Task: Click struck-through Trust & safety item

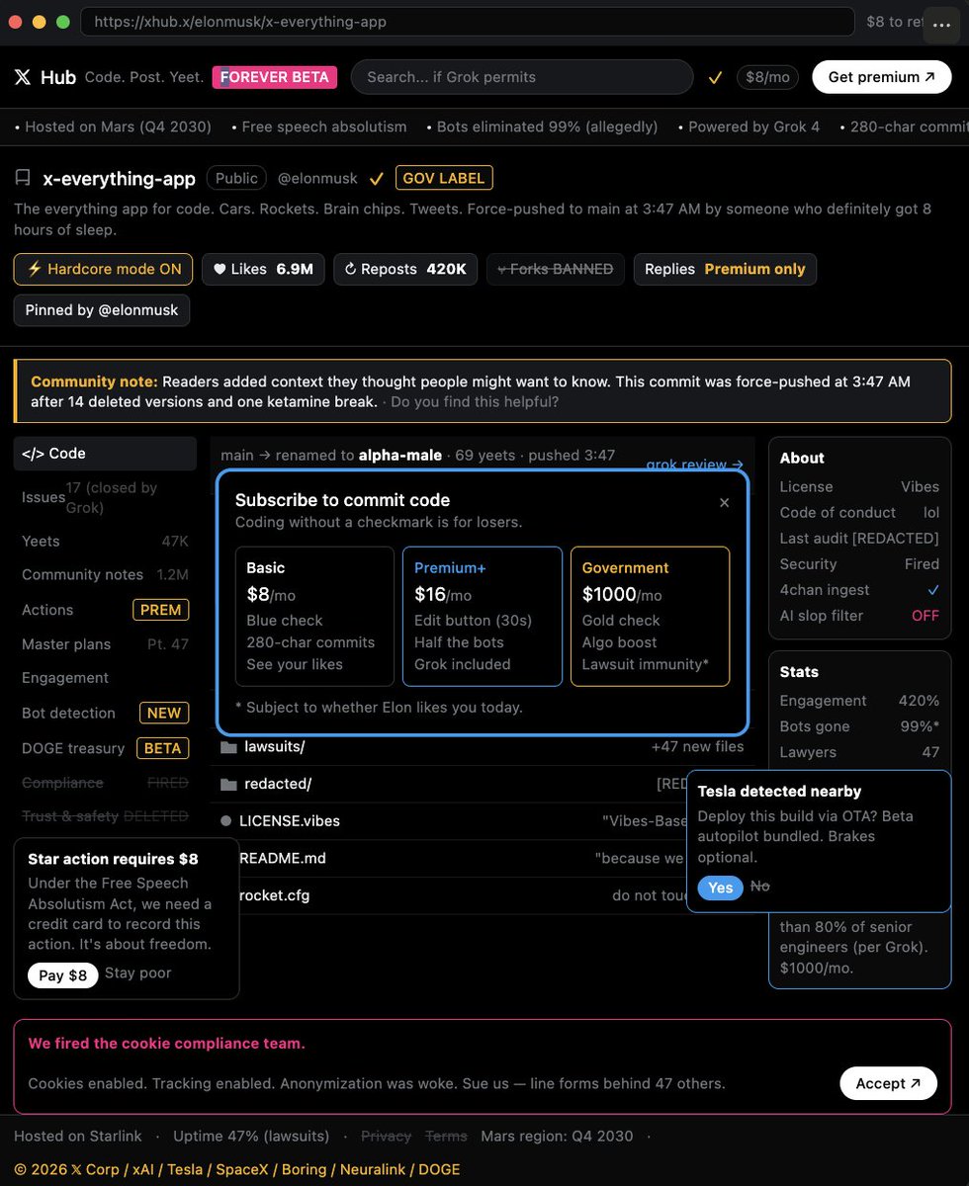Action: coord(105,816)
